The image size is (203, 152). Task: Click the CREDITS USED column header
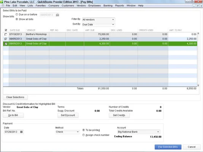pos(146,30)
